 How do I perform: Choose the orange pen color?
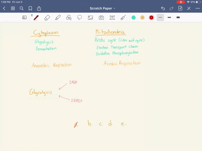coord(142,18)
